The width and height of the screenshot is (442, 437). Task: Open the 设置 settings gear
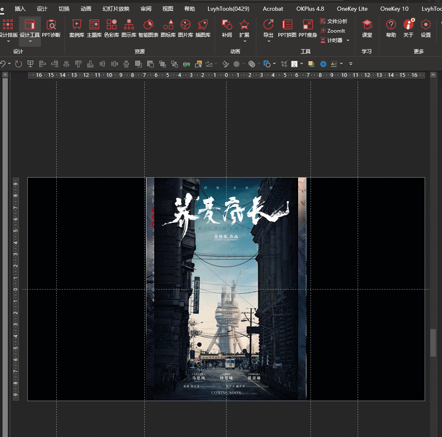tap(426, 28)
